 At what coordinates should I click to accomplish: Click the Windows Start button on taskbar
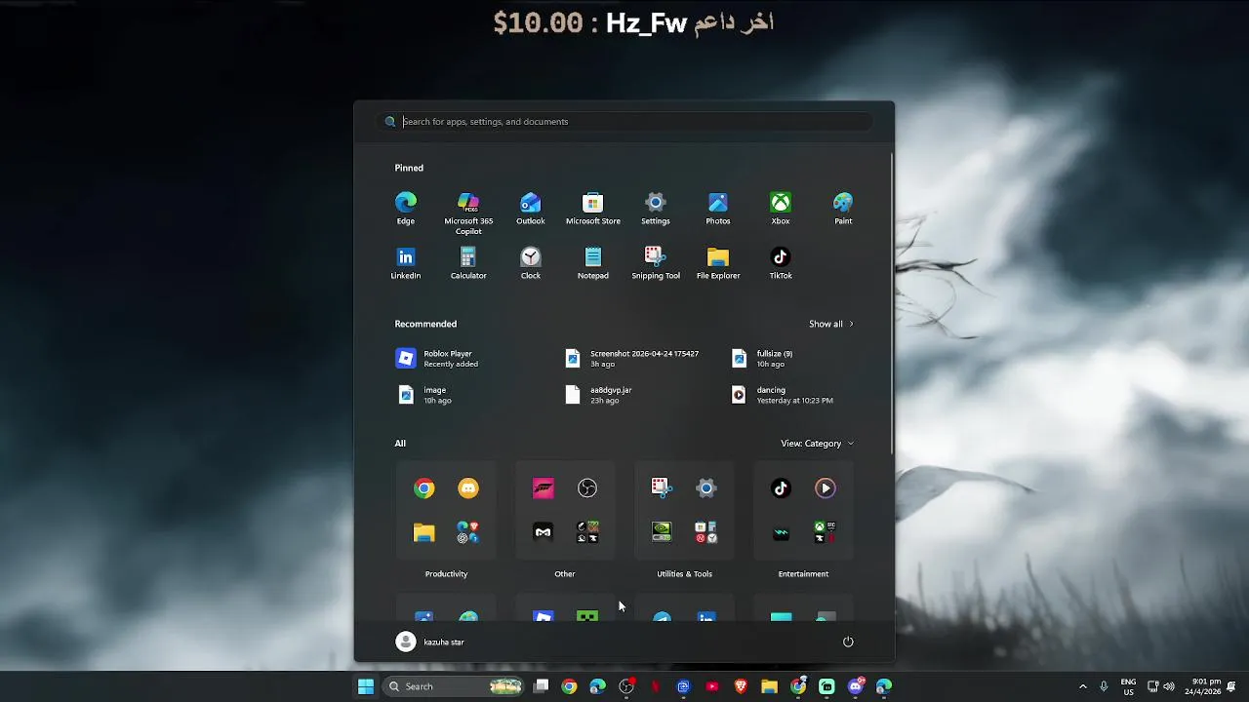[x=366, y=686]
